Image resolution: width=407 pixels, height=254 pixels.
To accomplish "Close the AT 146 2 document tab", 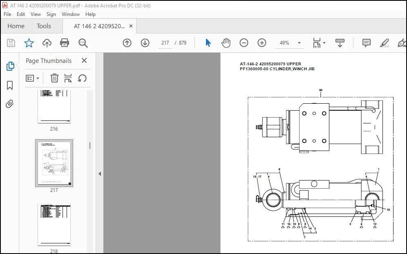I will (131, 26).
